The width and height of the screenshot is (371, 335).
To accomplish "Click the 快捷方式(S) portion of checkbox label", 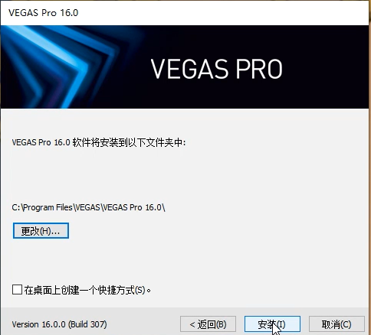I will (122, 290).
